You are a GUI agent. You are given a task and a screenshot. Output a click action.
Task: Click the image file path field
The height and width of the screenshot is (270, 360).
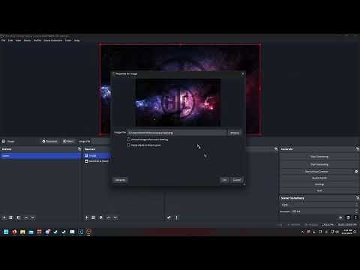[177, 133]
